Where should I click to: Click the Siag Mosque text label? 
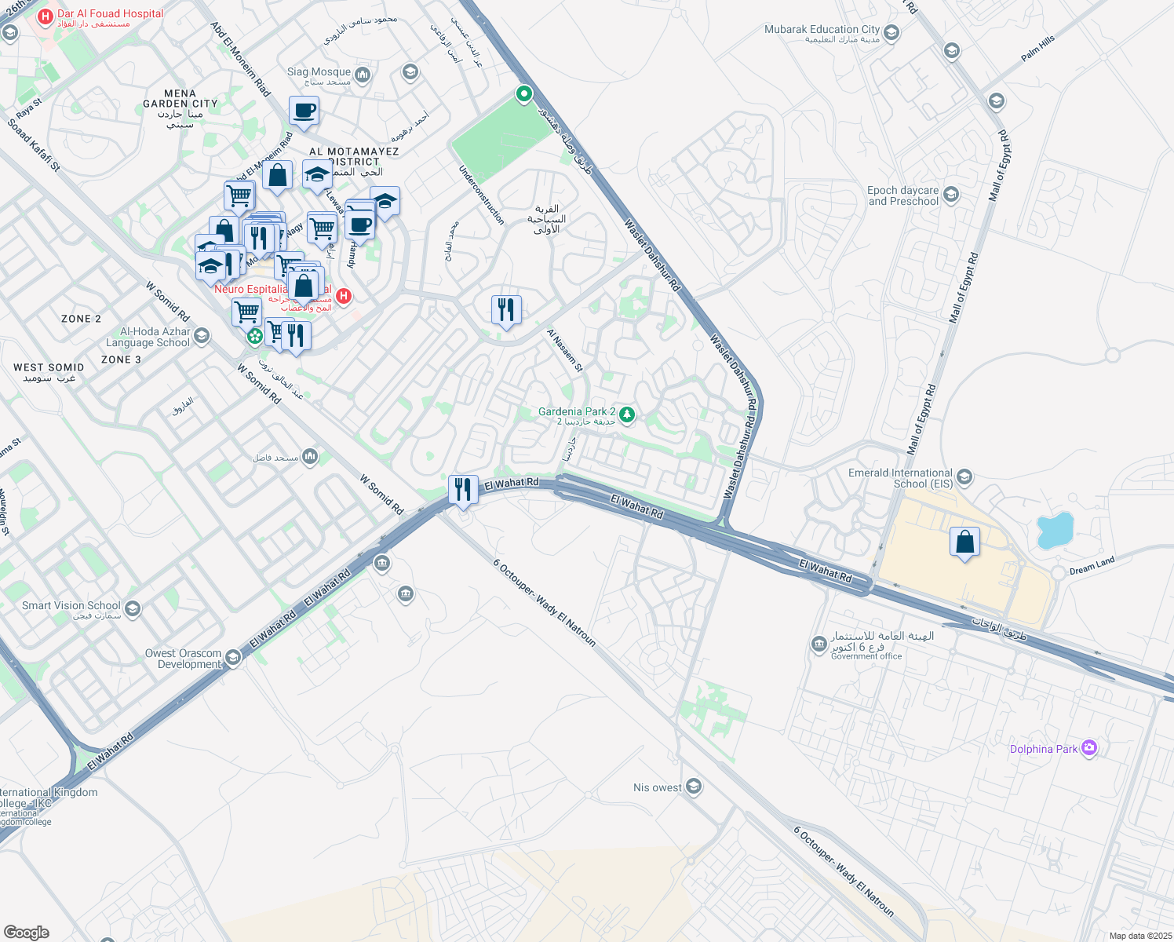pyautogui.click(x=319, y=71)
